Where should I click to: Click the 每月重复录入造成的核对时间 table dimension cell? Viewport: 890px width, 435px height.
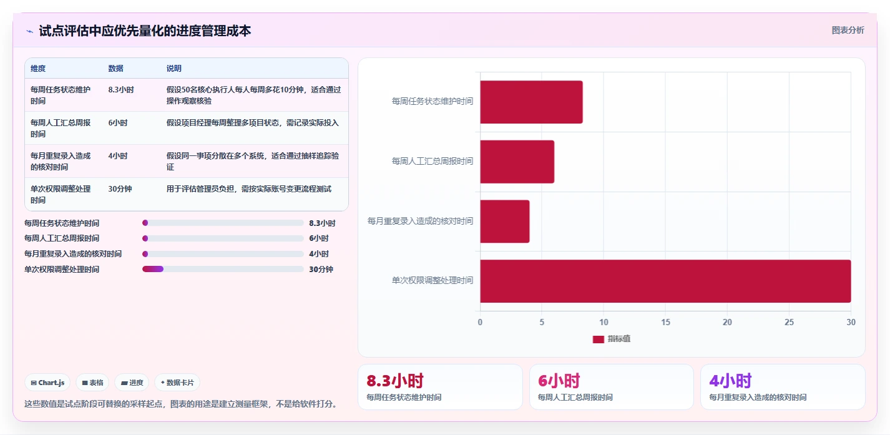[x=61, y=161]
